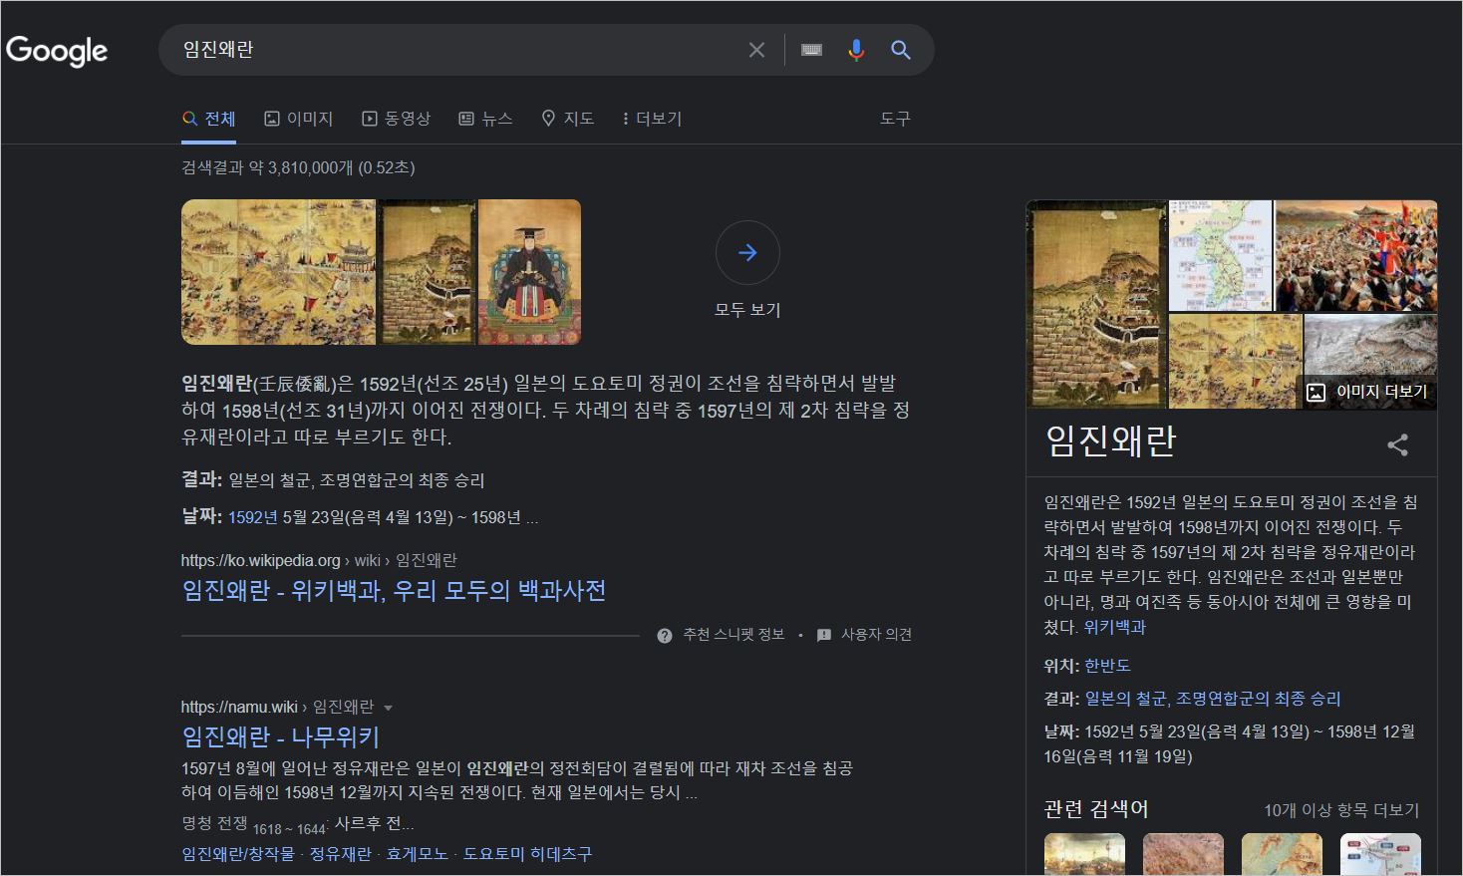Open the last 관련 검색어 thumbnail
1463x876 pixels.
coord(1380,854)
